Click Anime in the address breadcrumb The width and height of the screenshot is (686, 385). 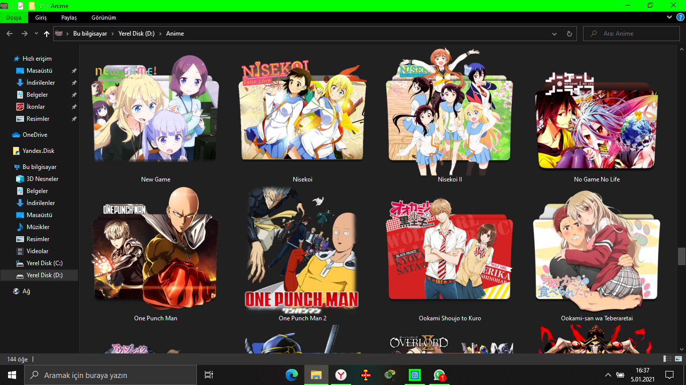click(175, 34)
